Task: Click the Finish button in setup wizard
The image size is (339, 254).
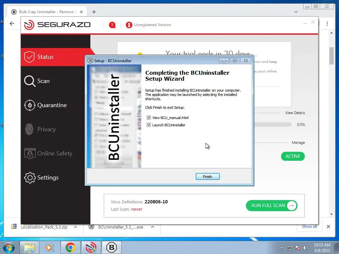Action: 208,177
